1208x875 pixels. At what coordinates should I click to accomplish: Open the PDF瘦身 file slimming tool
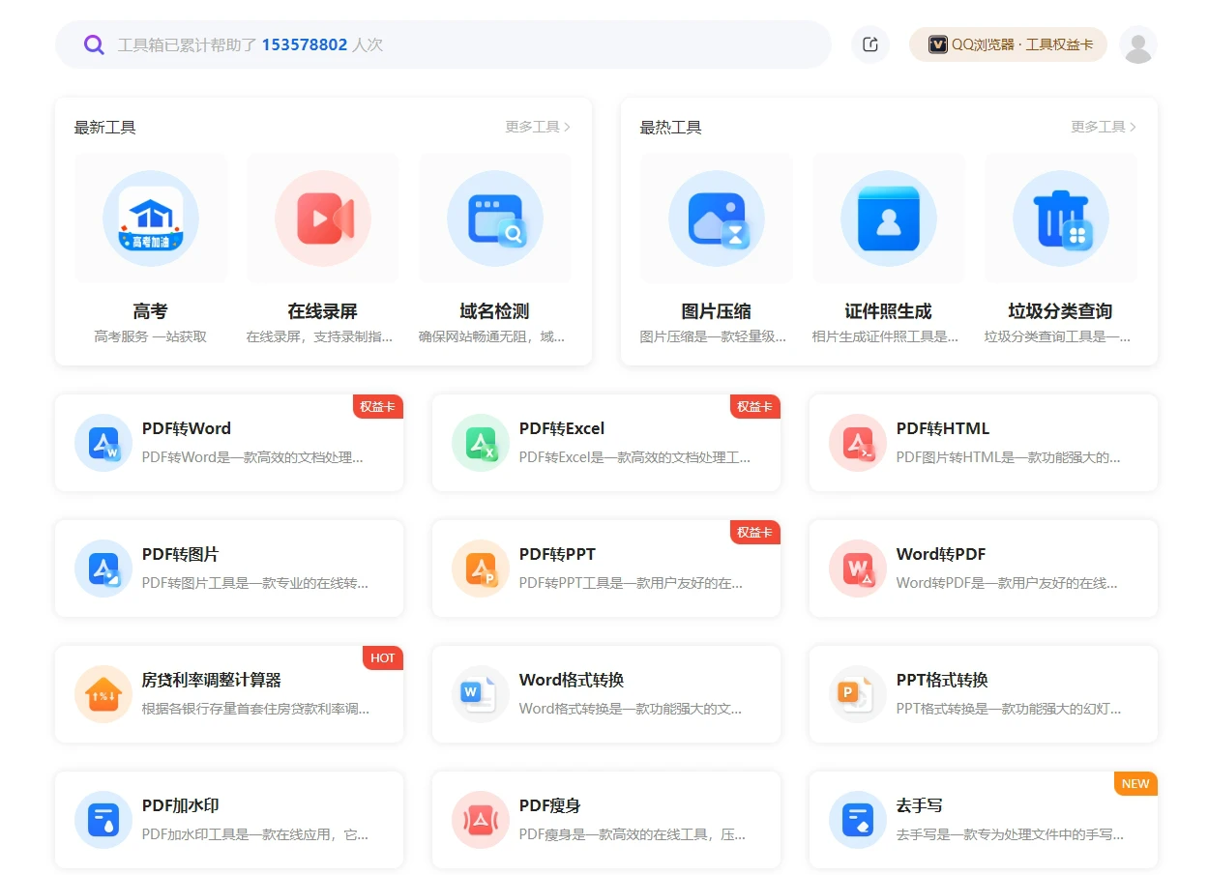[480, 820]
